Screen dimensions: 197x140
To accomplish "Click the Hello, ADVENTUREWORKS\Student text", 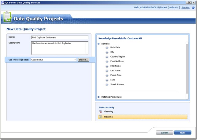I will pos(156,7).
